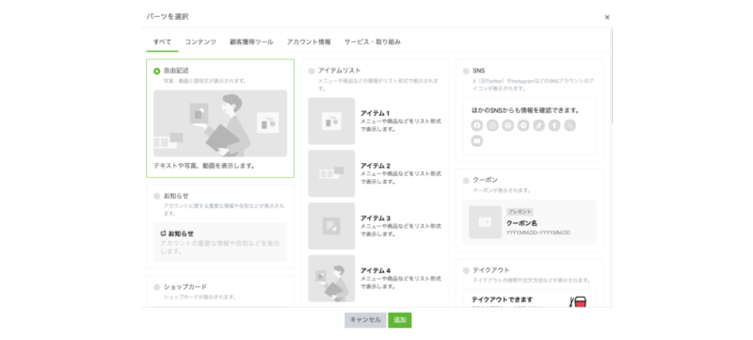Click the YYYY.MM.DD~YYYY.MM.DD coupon date
The image size is (753, 340).
(538, 233)
